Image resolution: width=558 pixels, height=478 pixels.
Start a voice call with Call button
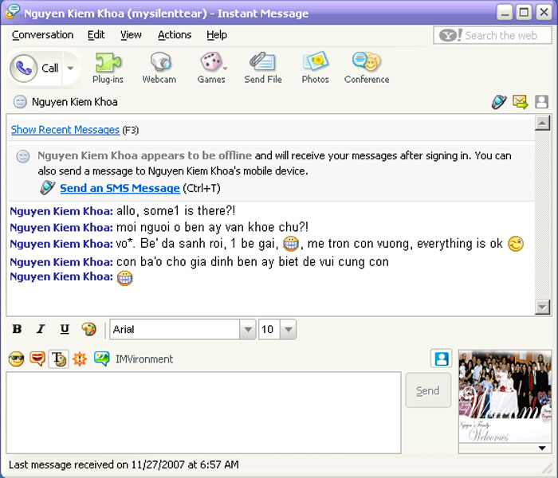(x=35, y=68)
